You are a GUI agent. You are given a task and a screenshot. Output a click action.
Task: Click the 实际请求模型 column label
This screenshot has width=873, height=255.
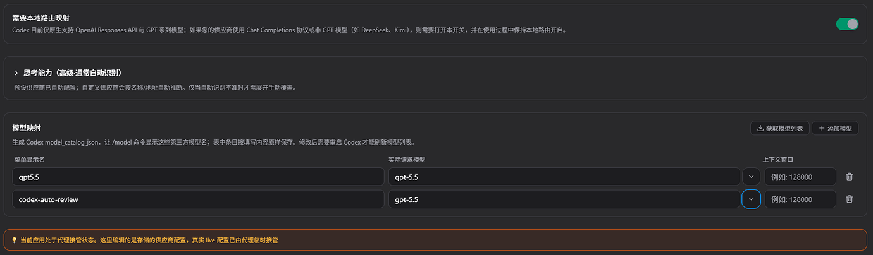point(407,159)
